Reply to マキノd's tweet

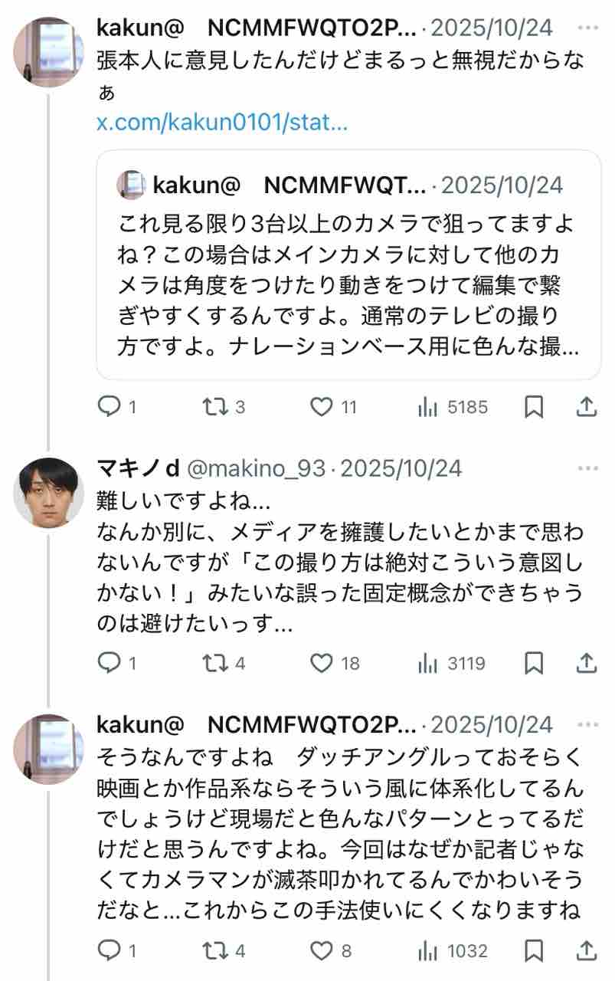109,663
